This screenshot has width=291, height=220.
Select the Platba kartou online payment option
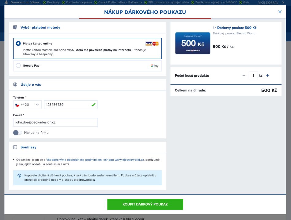click(18, 43)
